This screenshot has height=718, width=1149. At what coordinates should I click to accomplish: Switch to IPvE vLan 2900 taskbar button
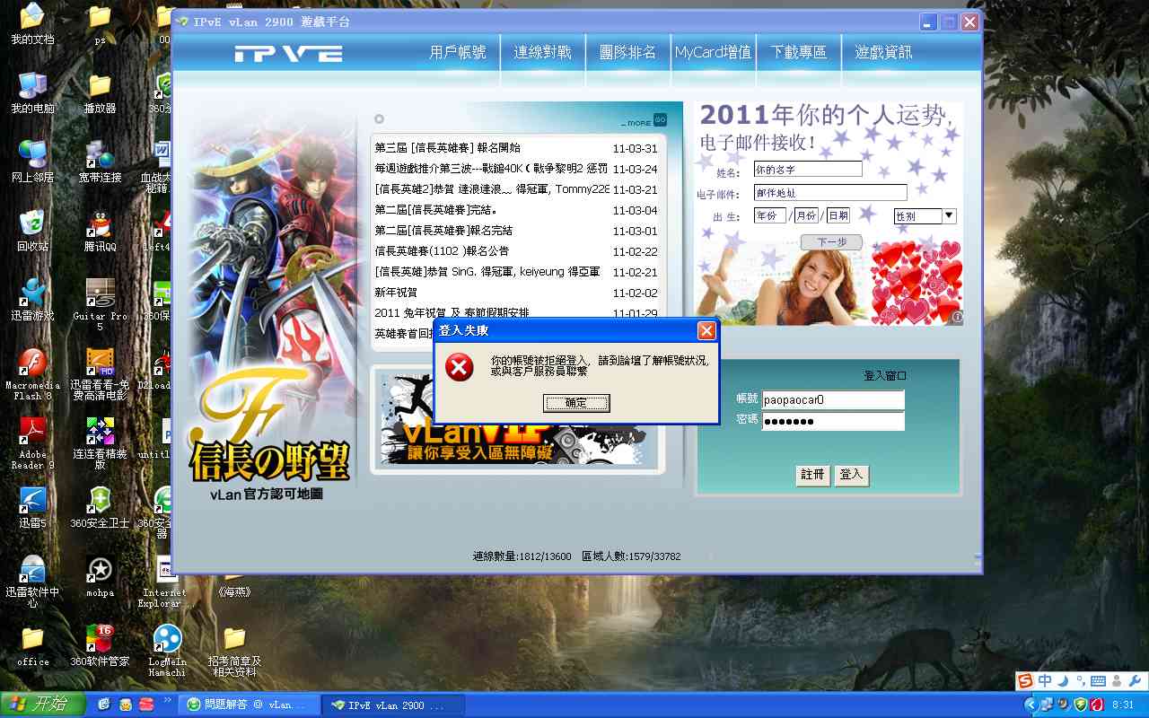point(393,705)
